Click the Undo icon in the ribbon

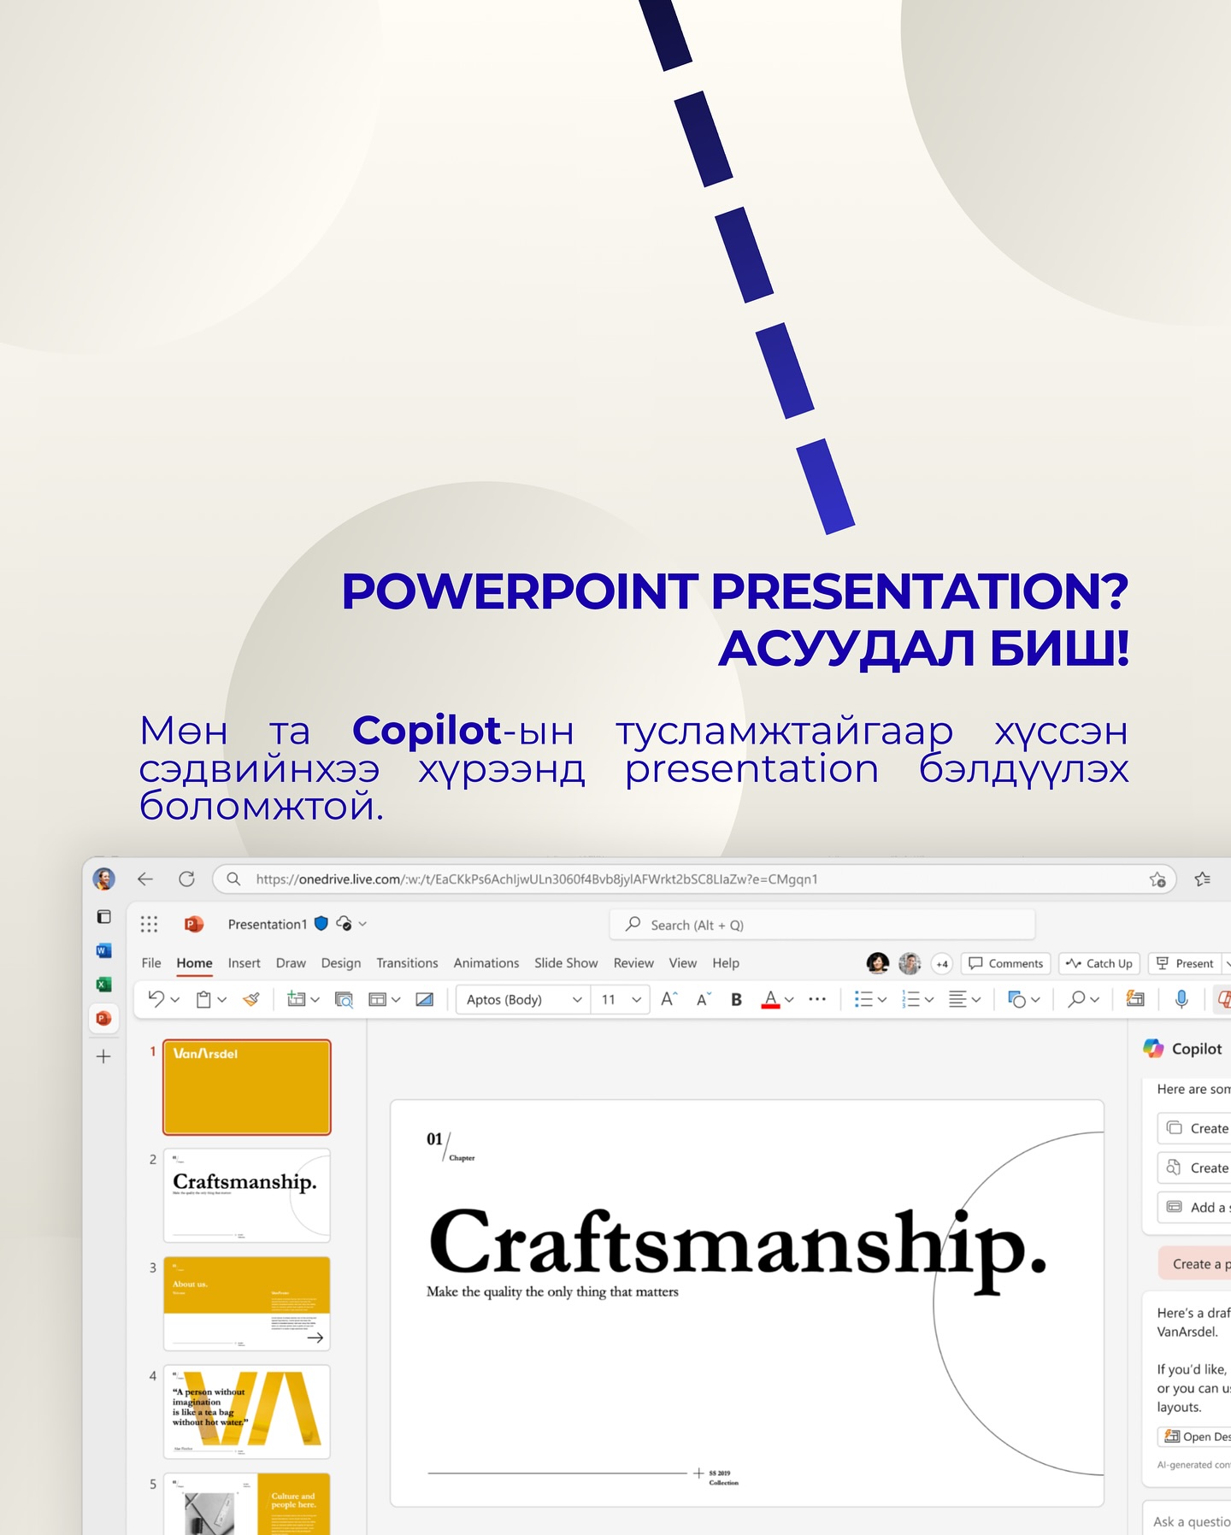click(x=156, y=998)
